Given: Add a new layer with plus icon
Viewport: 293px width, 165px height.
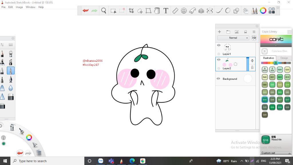Looking at the screenshot, I should (x=219, y=32).
